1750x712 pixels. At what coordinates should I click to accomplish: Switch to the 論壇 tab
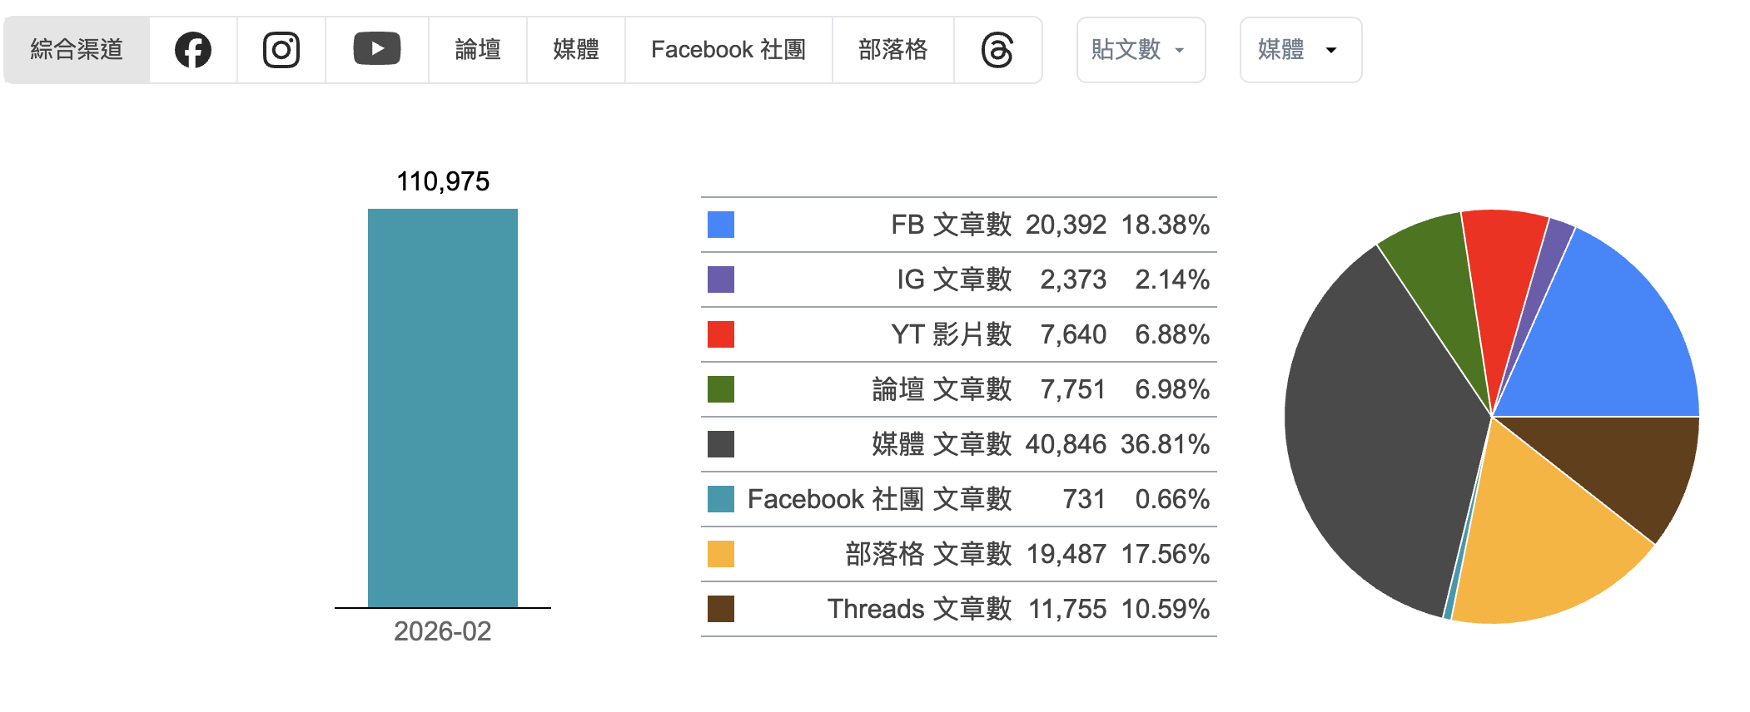[x=478, y=50]
